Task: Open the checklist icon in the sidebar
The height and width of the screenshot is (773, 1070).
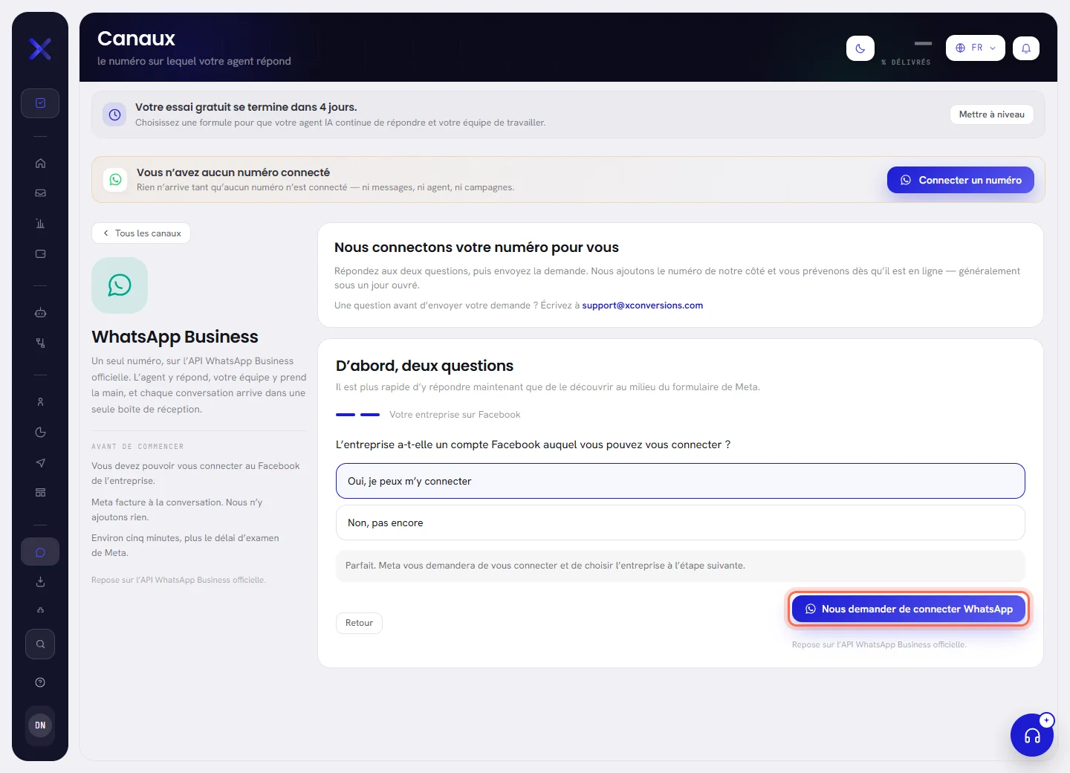Action: 40,103
